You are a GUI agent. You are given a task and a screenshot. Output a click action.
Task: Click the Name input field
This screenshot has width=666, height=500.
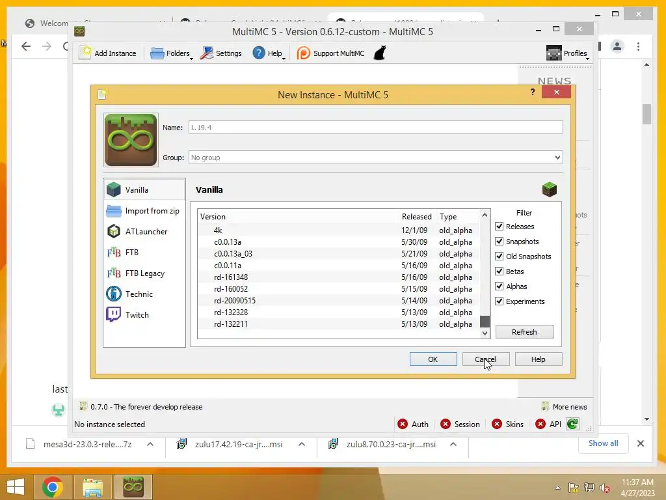pos(375,127)
